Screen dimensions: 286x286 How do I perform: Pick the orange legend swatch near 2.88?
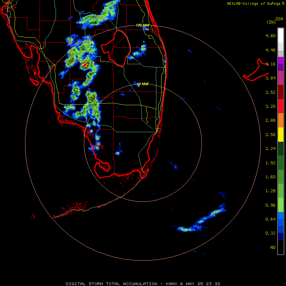coord(281,120)
